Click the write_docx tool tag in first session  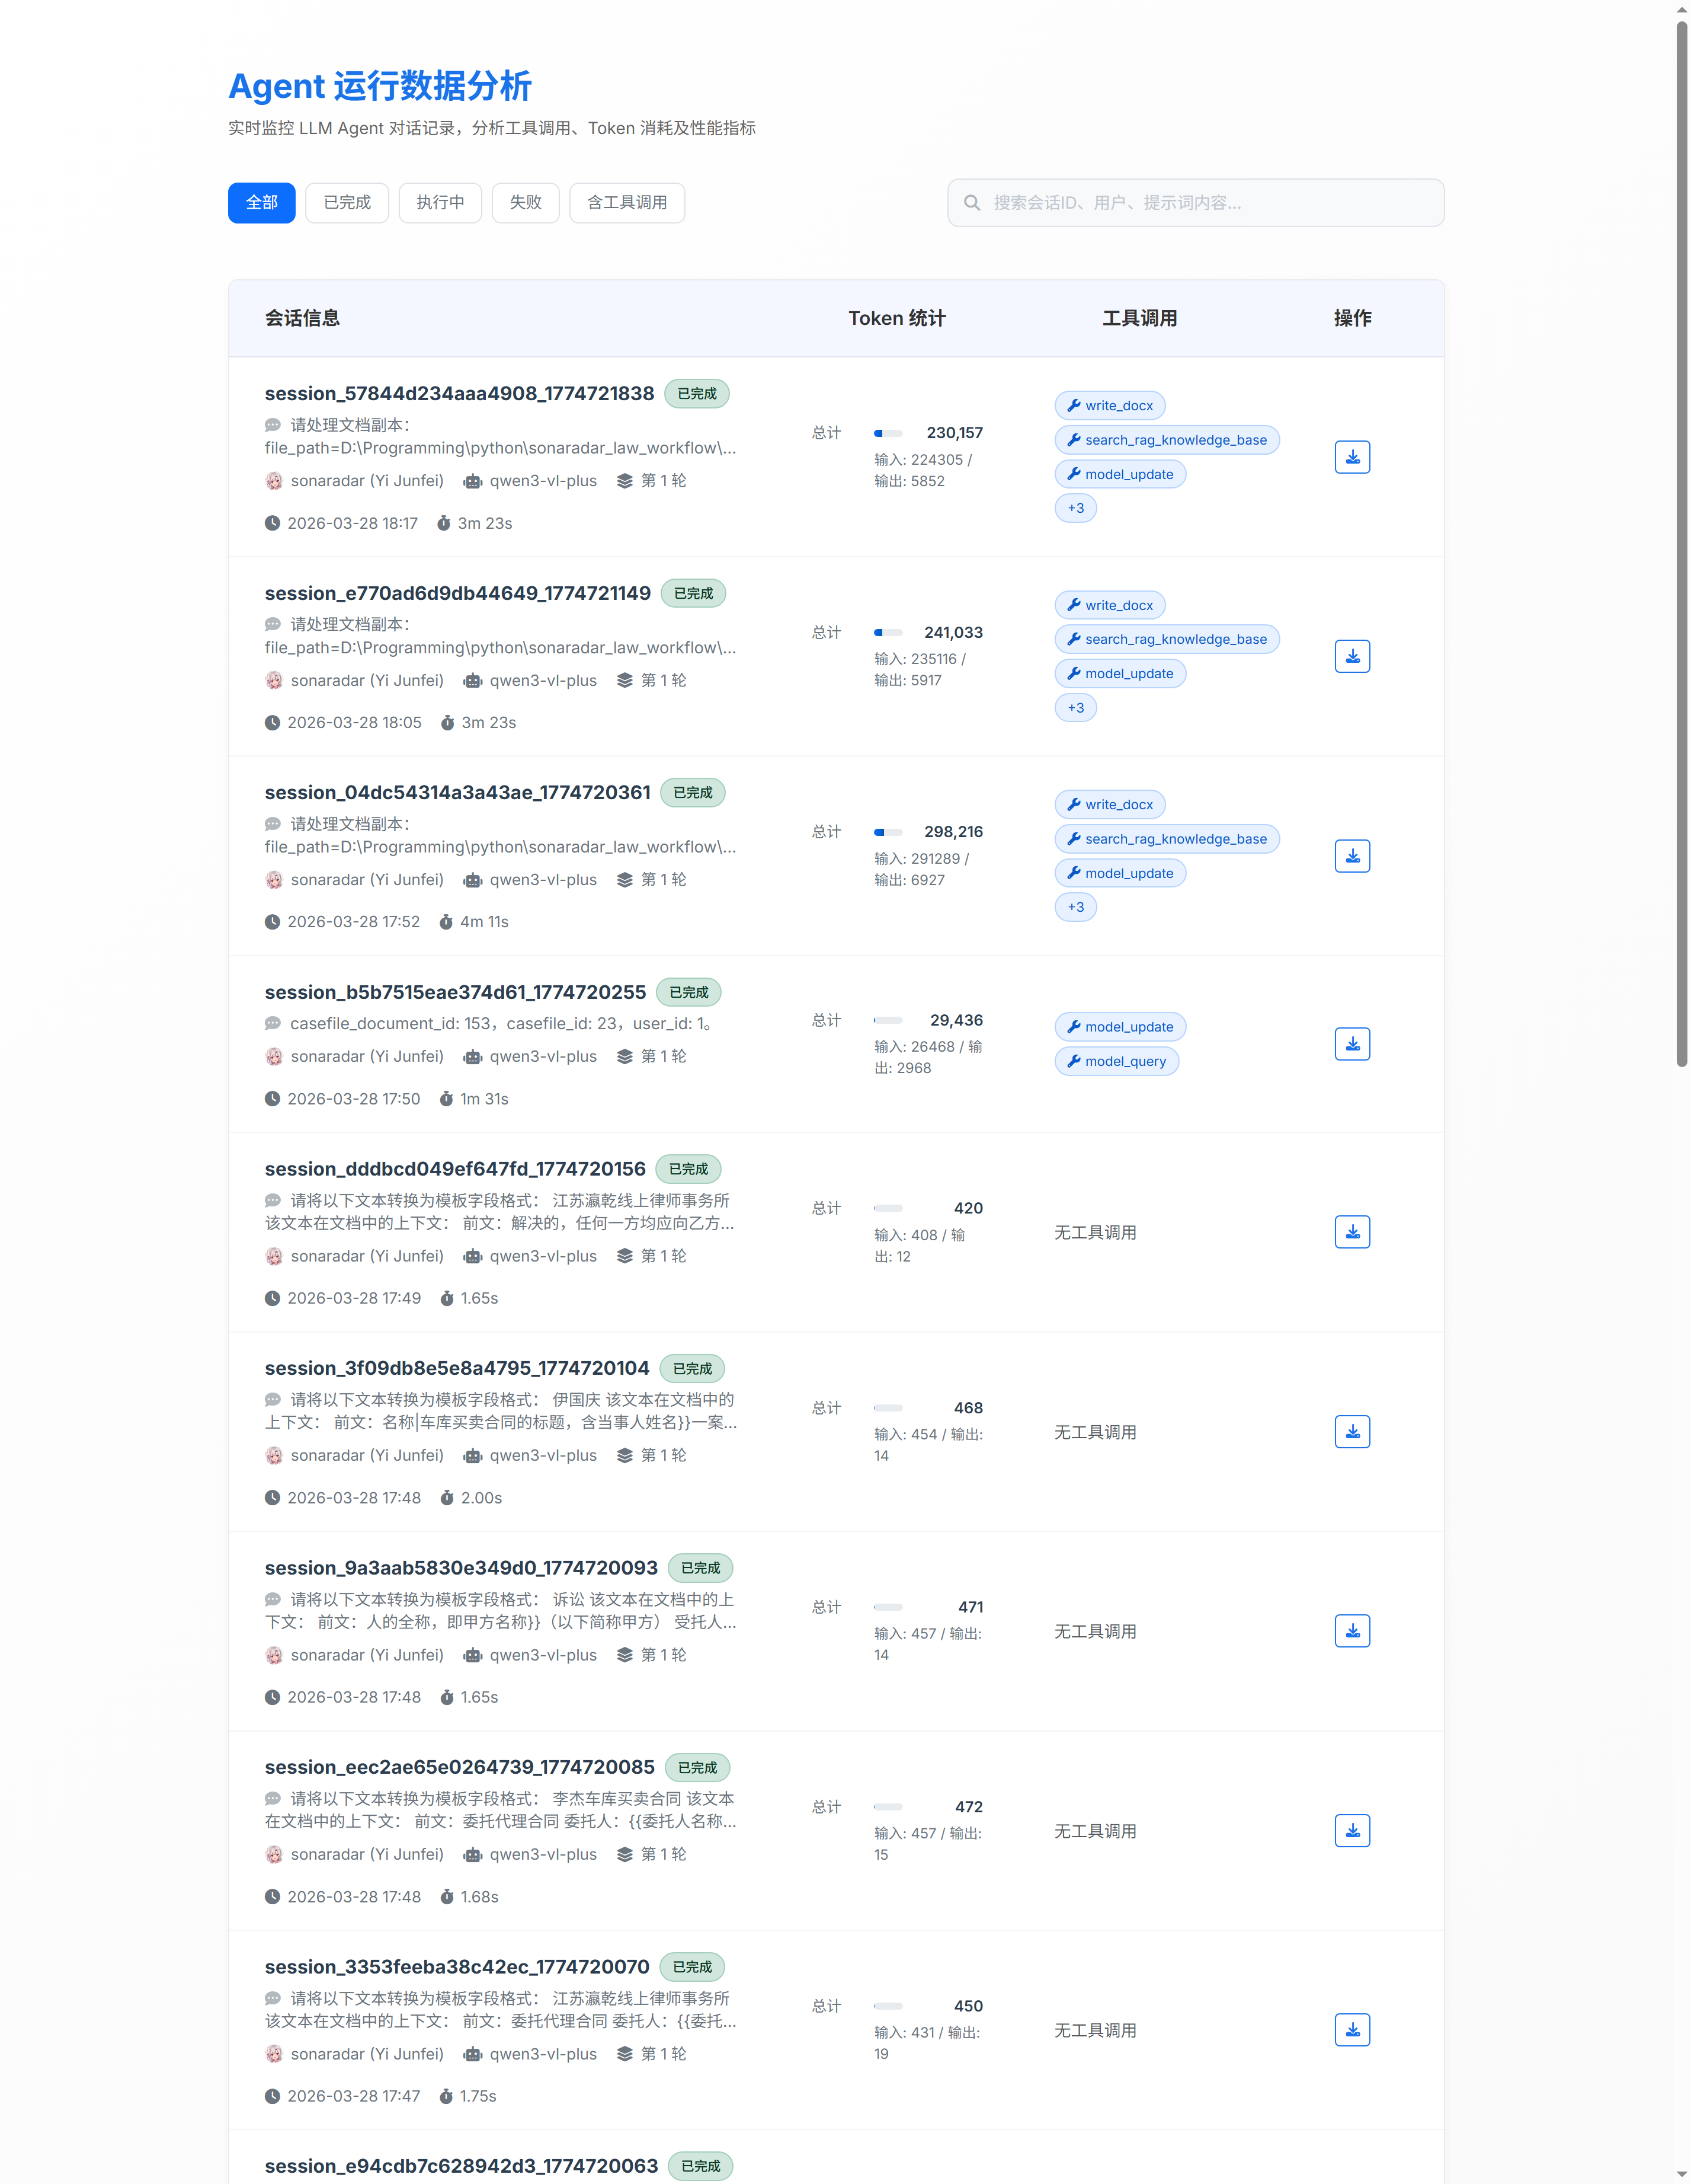[x=1109, y=406]
